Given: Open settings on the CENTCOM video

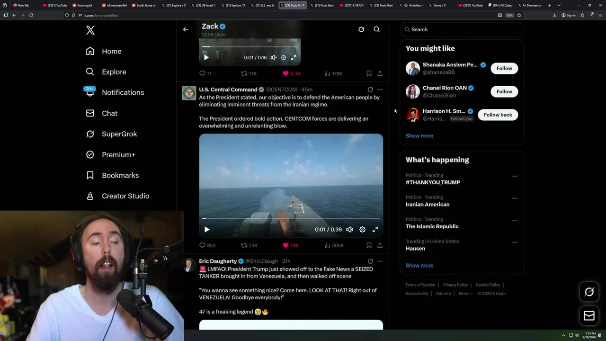Looking at the screenshot, I should (x=362, y=229).
